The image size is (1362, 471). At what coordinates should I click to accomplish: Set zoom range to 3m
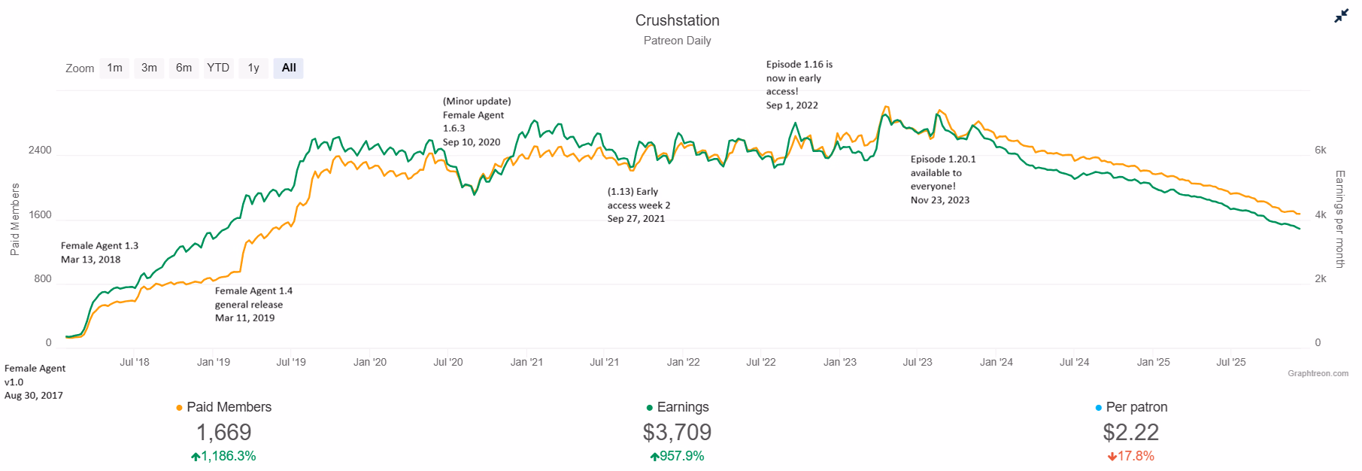pyautogui.click(x=149, y=68)
